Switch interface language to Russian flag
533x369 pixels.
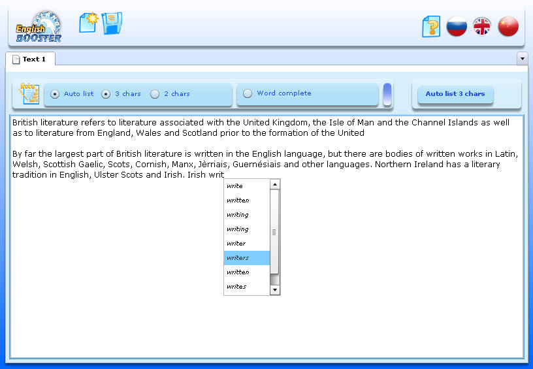pyautogui.click(x=457, y=27)
